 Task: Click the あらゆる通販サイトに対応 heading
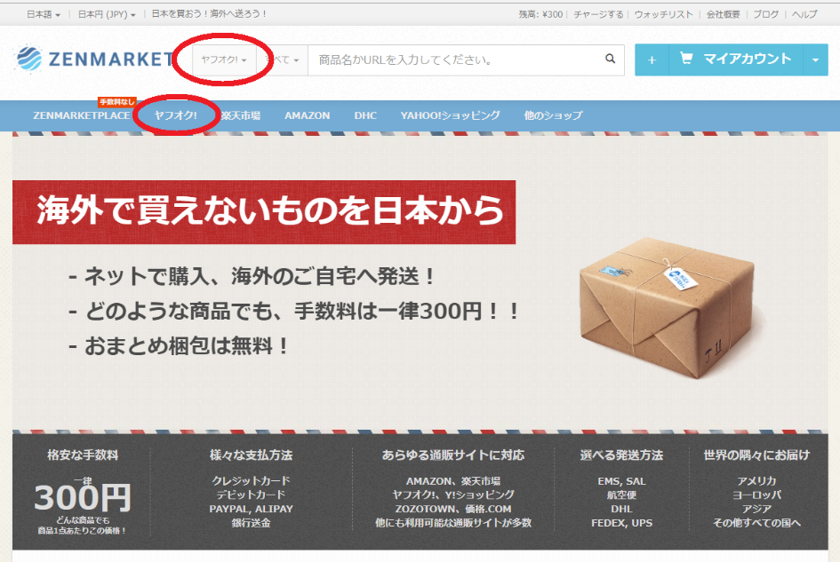point(453,455)
